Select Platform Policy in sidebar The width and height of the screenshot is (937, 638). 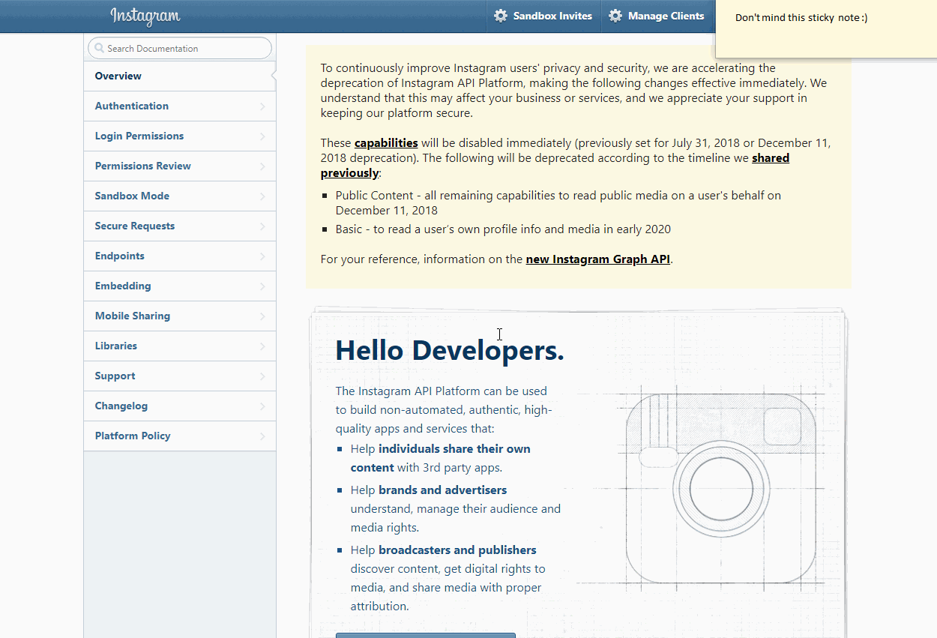click(x=133, y=436)
